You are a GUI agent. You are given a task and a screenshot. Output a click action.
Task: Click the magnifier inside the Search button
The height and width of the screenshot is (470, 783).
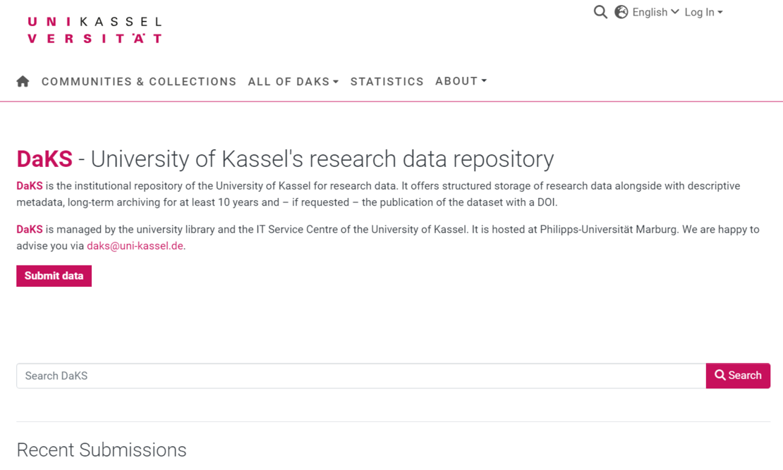(720, 376)
